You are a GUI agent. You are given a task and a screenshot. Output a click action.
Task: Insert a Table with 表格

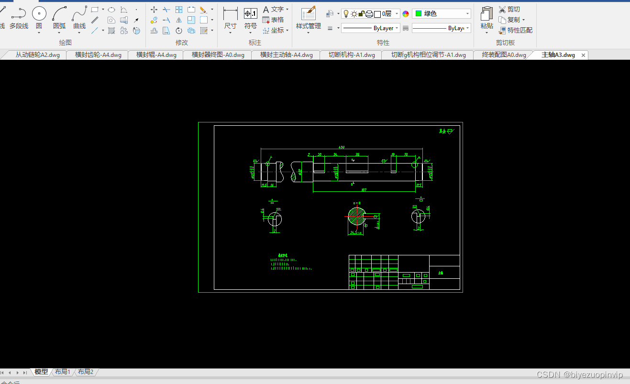point(273,20)
